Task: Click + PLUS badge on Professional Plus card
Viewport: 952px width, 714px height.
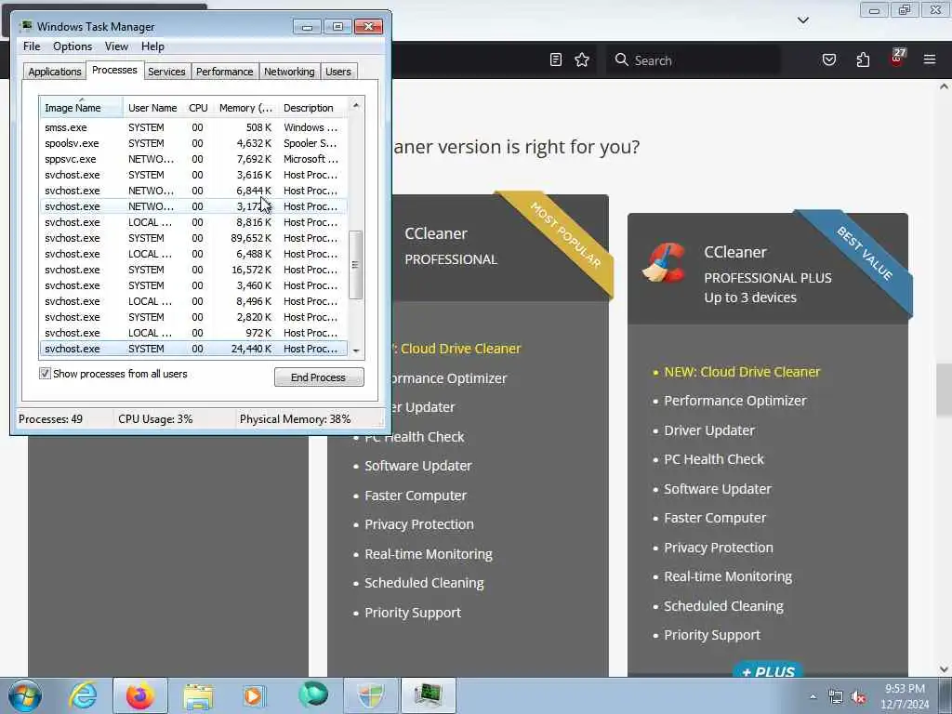Action: (x=768, y=670)
